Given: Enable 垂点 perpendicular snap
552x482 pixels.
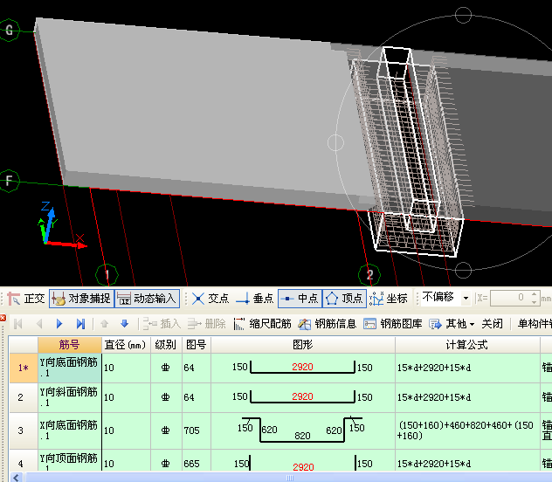Looking at the screenshot, I should (255, 299).
